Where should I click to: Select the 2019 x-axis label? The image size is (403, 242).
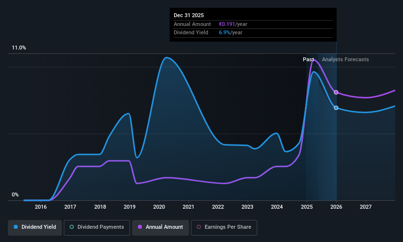click(130, 207)
